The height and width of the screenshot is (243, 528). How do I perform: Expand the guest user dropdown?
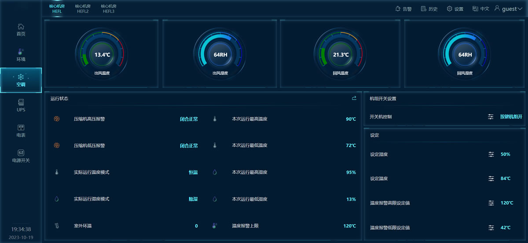point(509,9)
